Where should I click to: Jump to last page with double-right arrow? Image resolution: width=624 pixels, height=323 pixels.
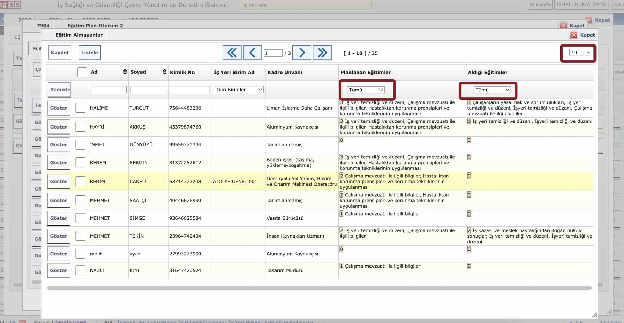coord(322,52)
